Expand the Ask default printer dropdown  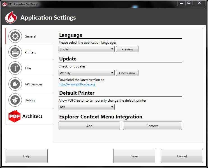tap(87, 107)
